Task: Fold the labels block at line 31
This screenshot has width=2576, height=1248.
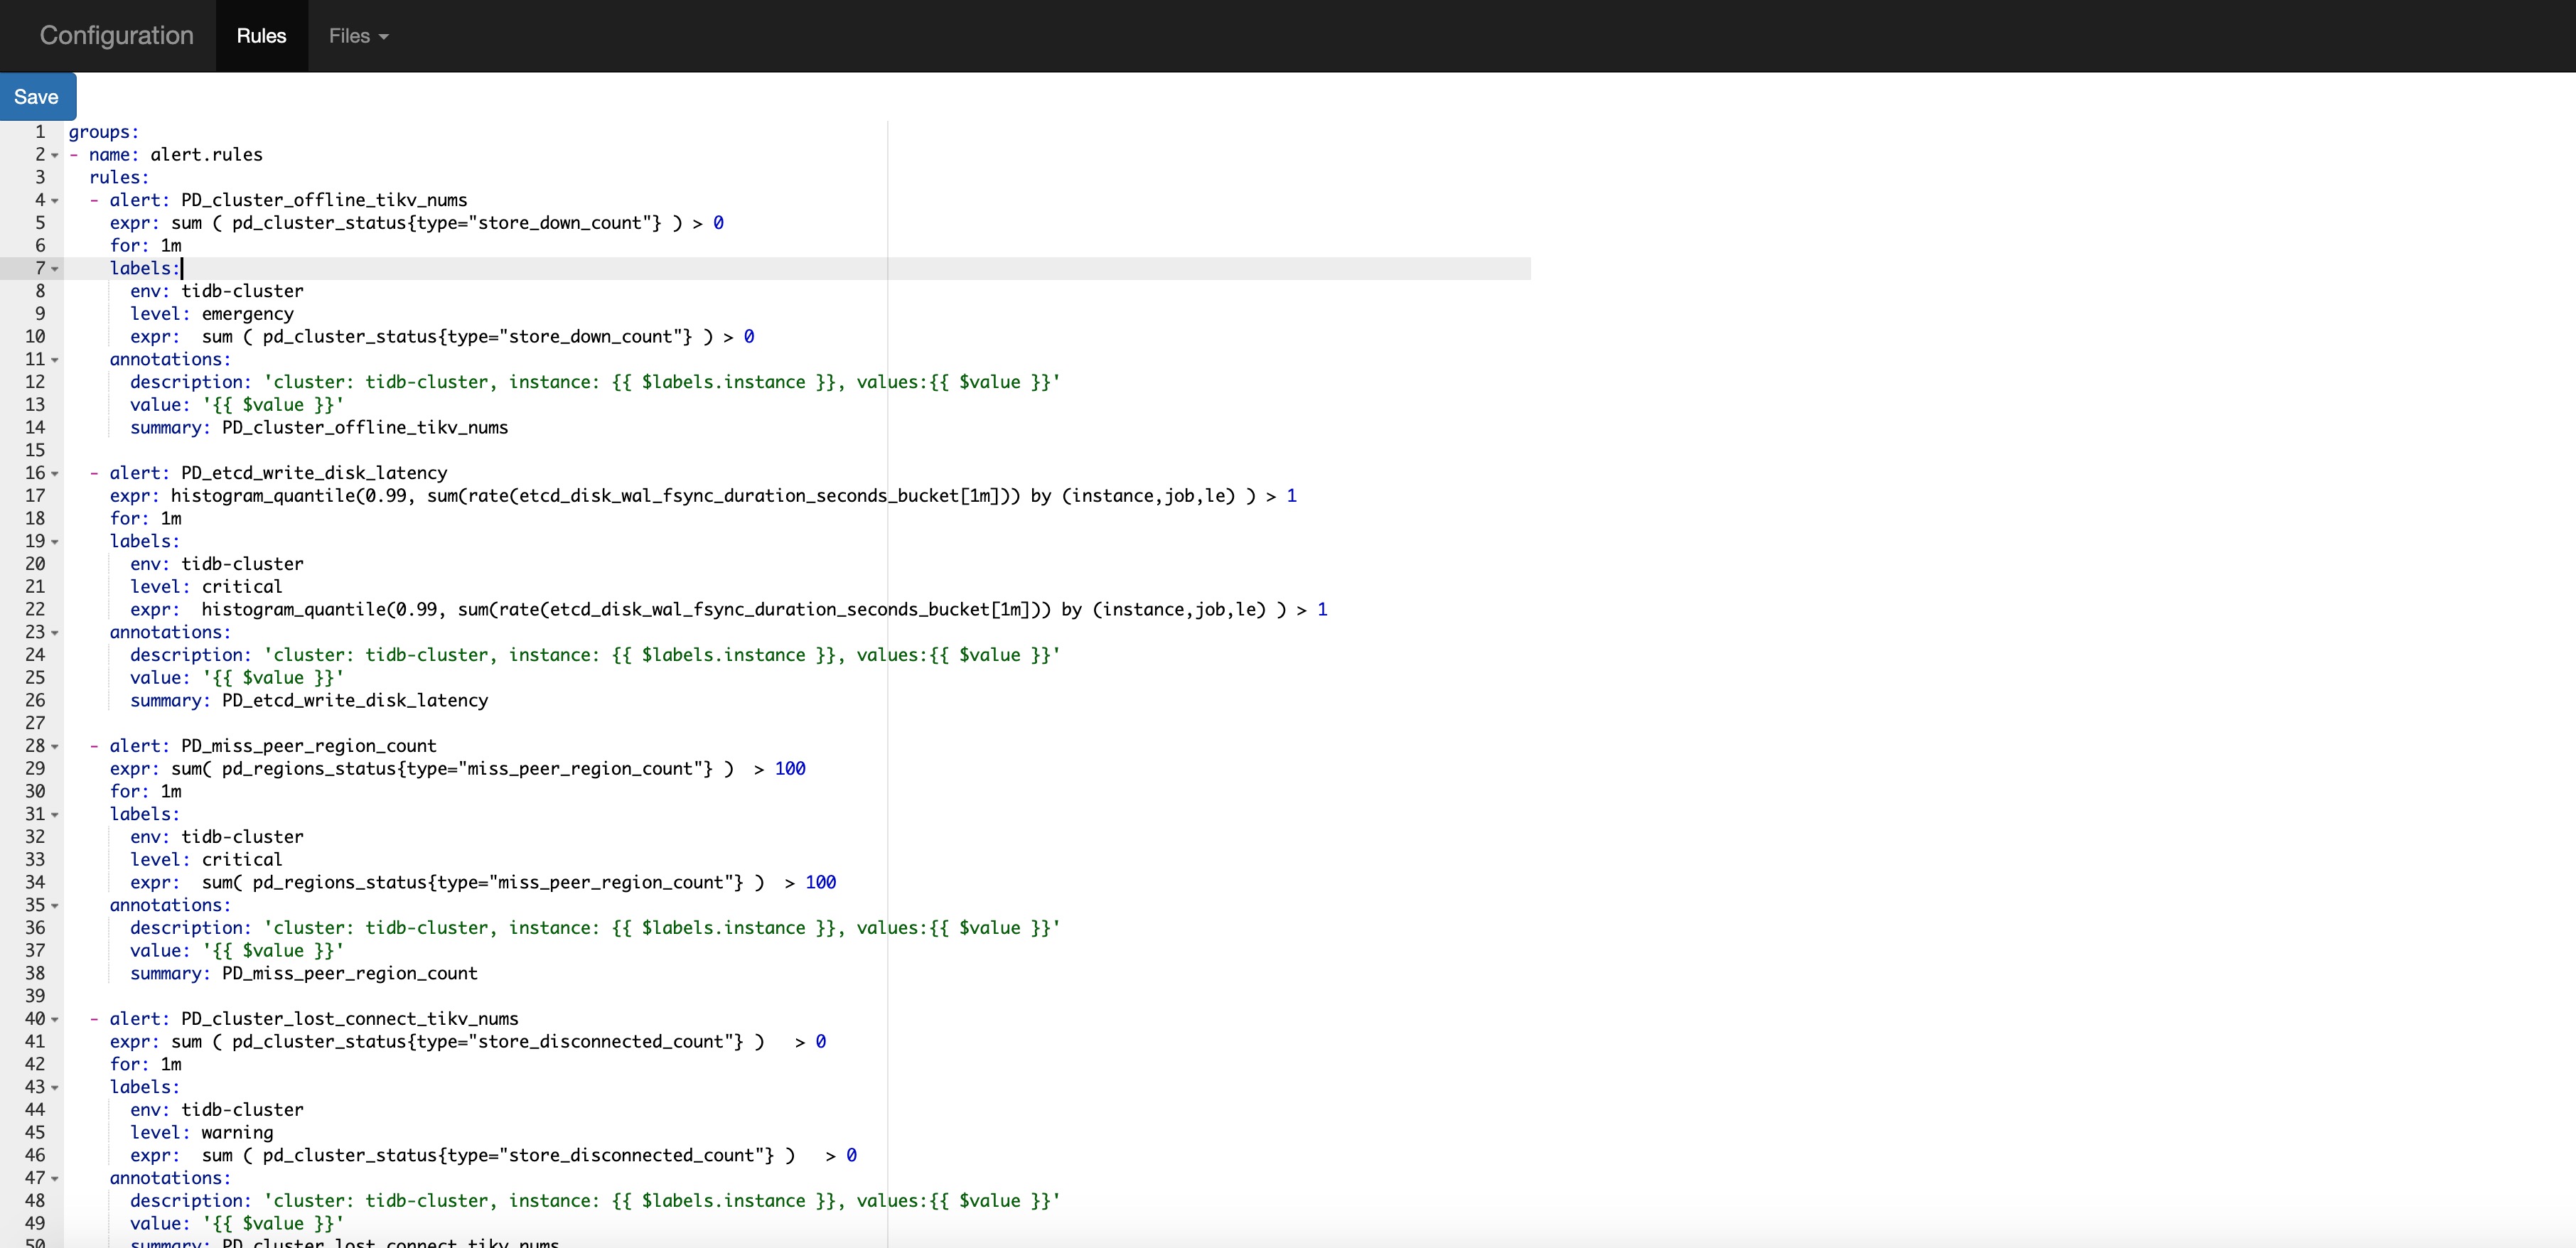Action: 55,815
